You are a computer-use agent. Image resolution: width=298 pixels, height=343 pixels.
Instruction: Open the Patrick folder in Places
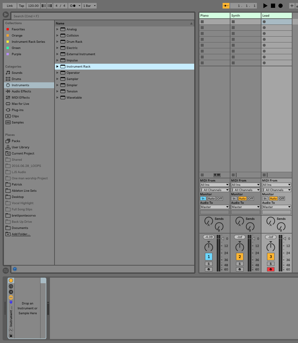[17, 185]
